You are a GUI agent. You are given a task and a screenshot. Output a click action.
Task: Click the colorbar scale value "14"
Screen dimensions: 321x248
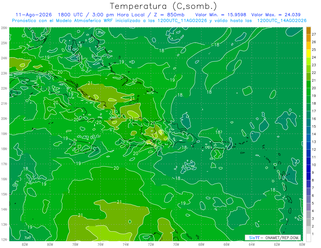pos(314,134)
